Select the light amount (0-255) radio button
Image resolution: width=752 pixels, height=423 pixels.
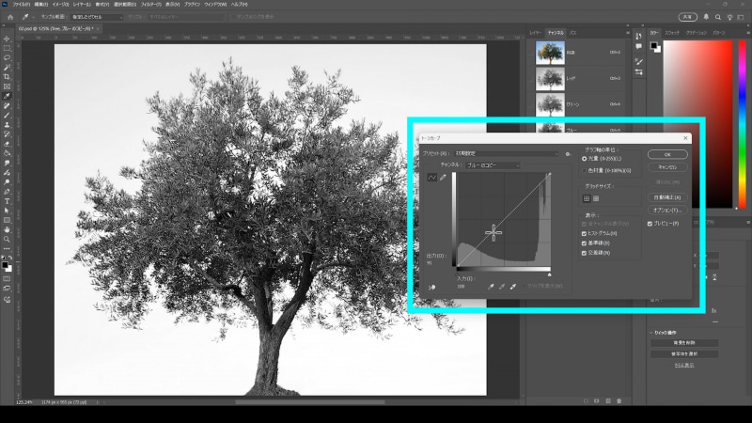point(584,159)
